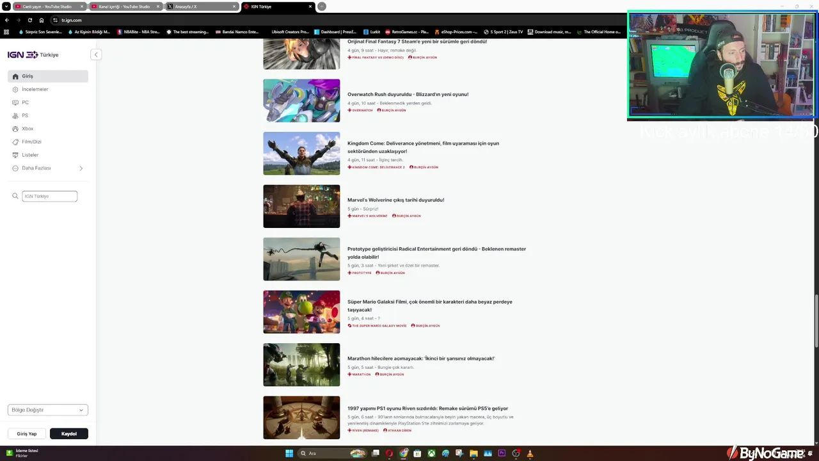Open the Orijinal Final Fantasy 7 headline
The width and height of the screenshot is (819, 461).
pyautogui.click(x=417, y=42)
